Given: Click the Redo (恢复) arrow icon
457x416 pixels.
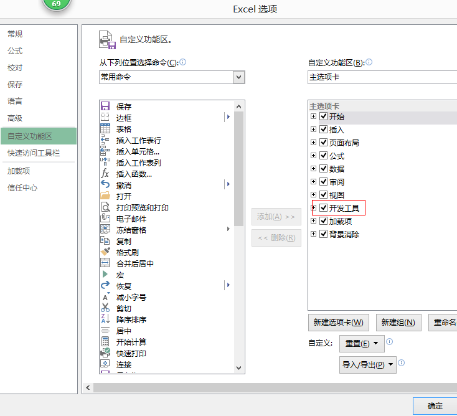Looking at the screenshot, I should (x=105, y=286).
